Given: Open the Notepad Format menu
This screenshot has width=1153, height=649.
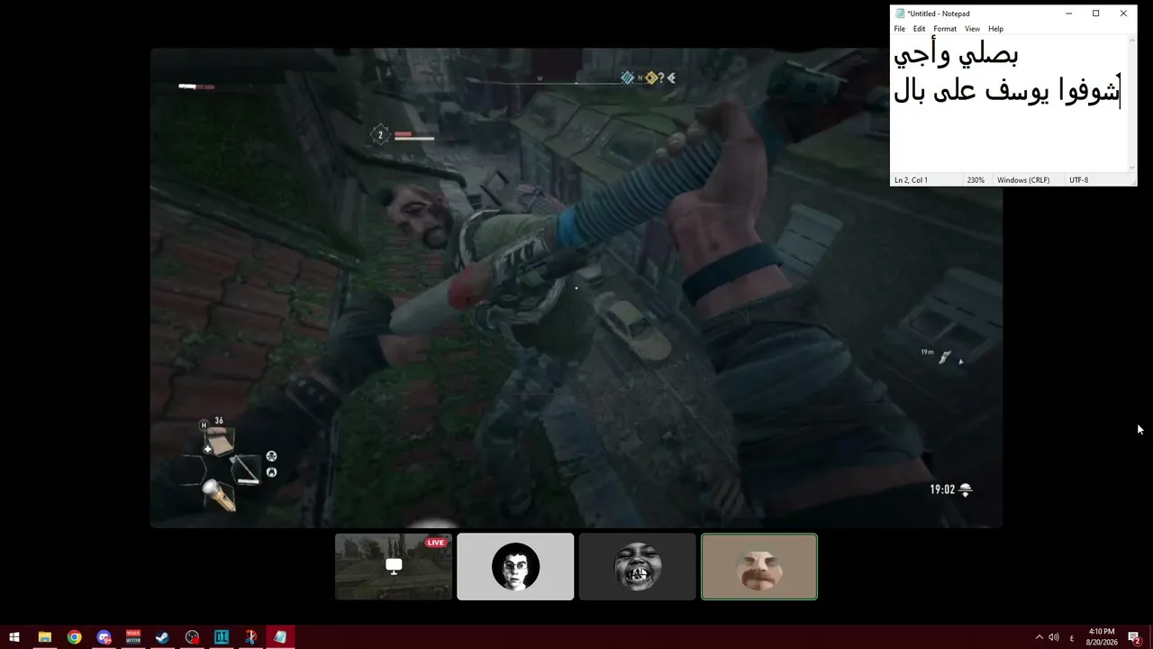Looking at the screenshot, I should tap(945, 29).
